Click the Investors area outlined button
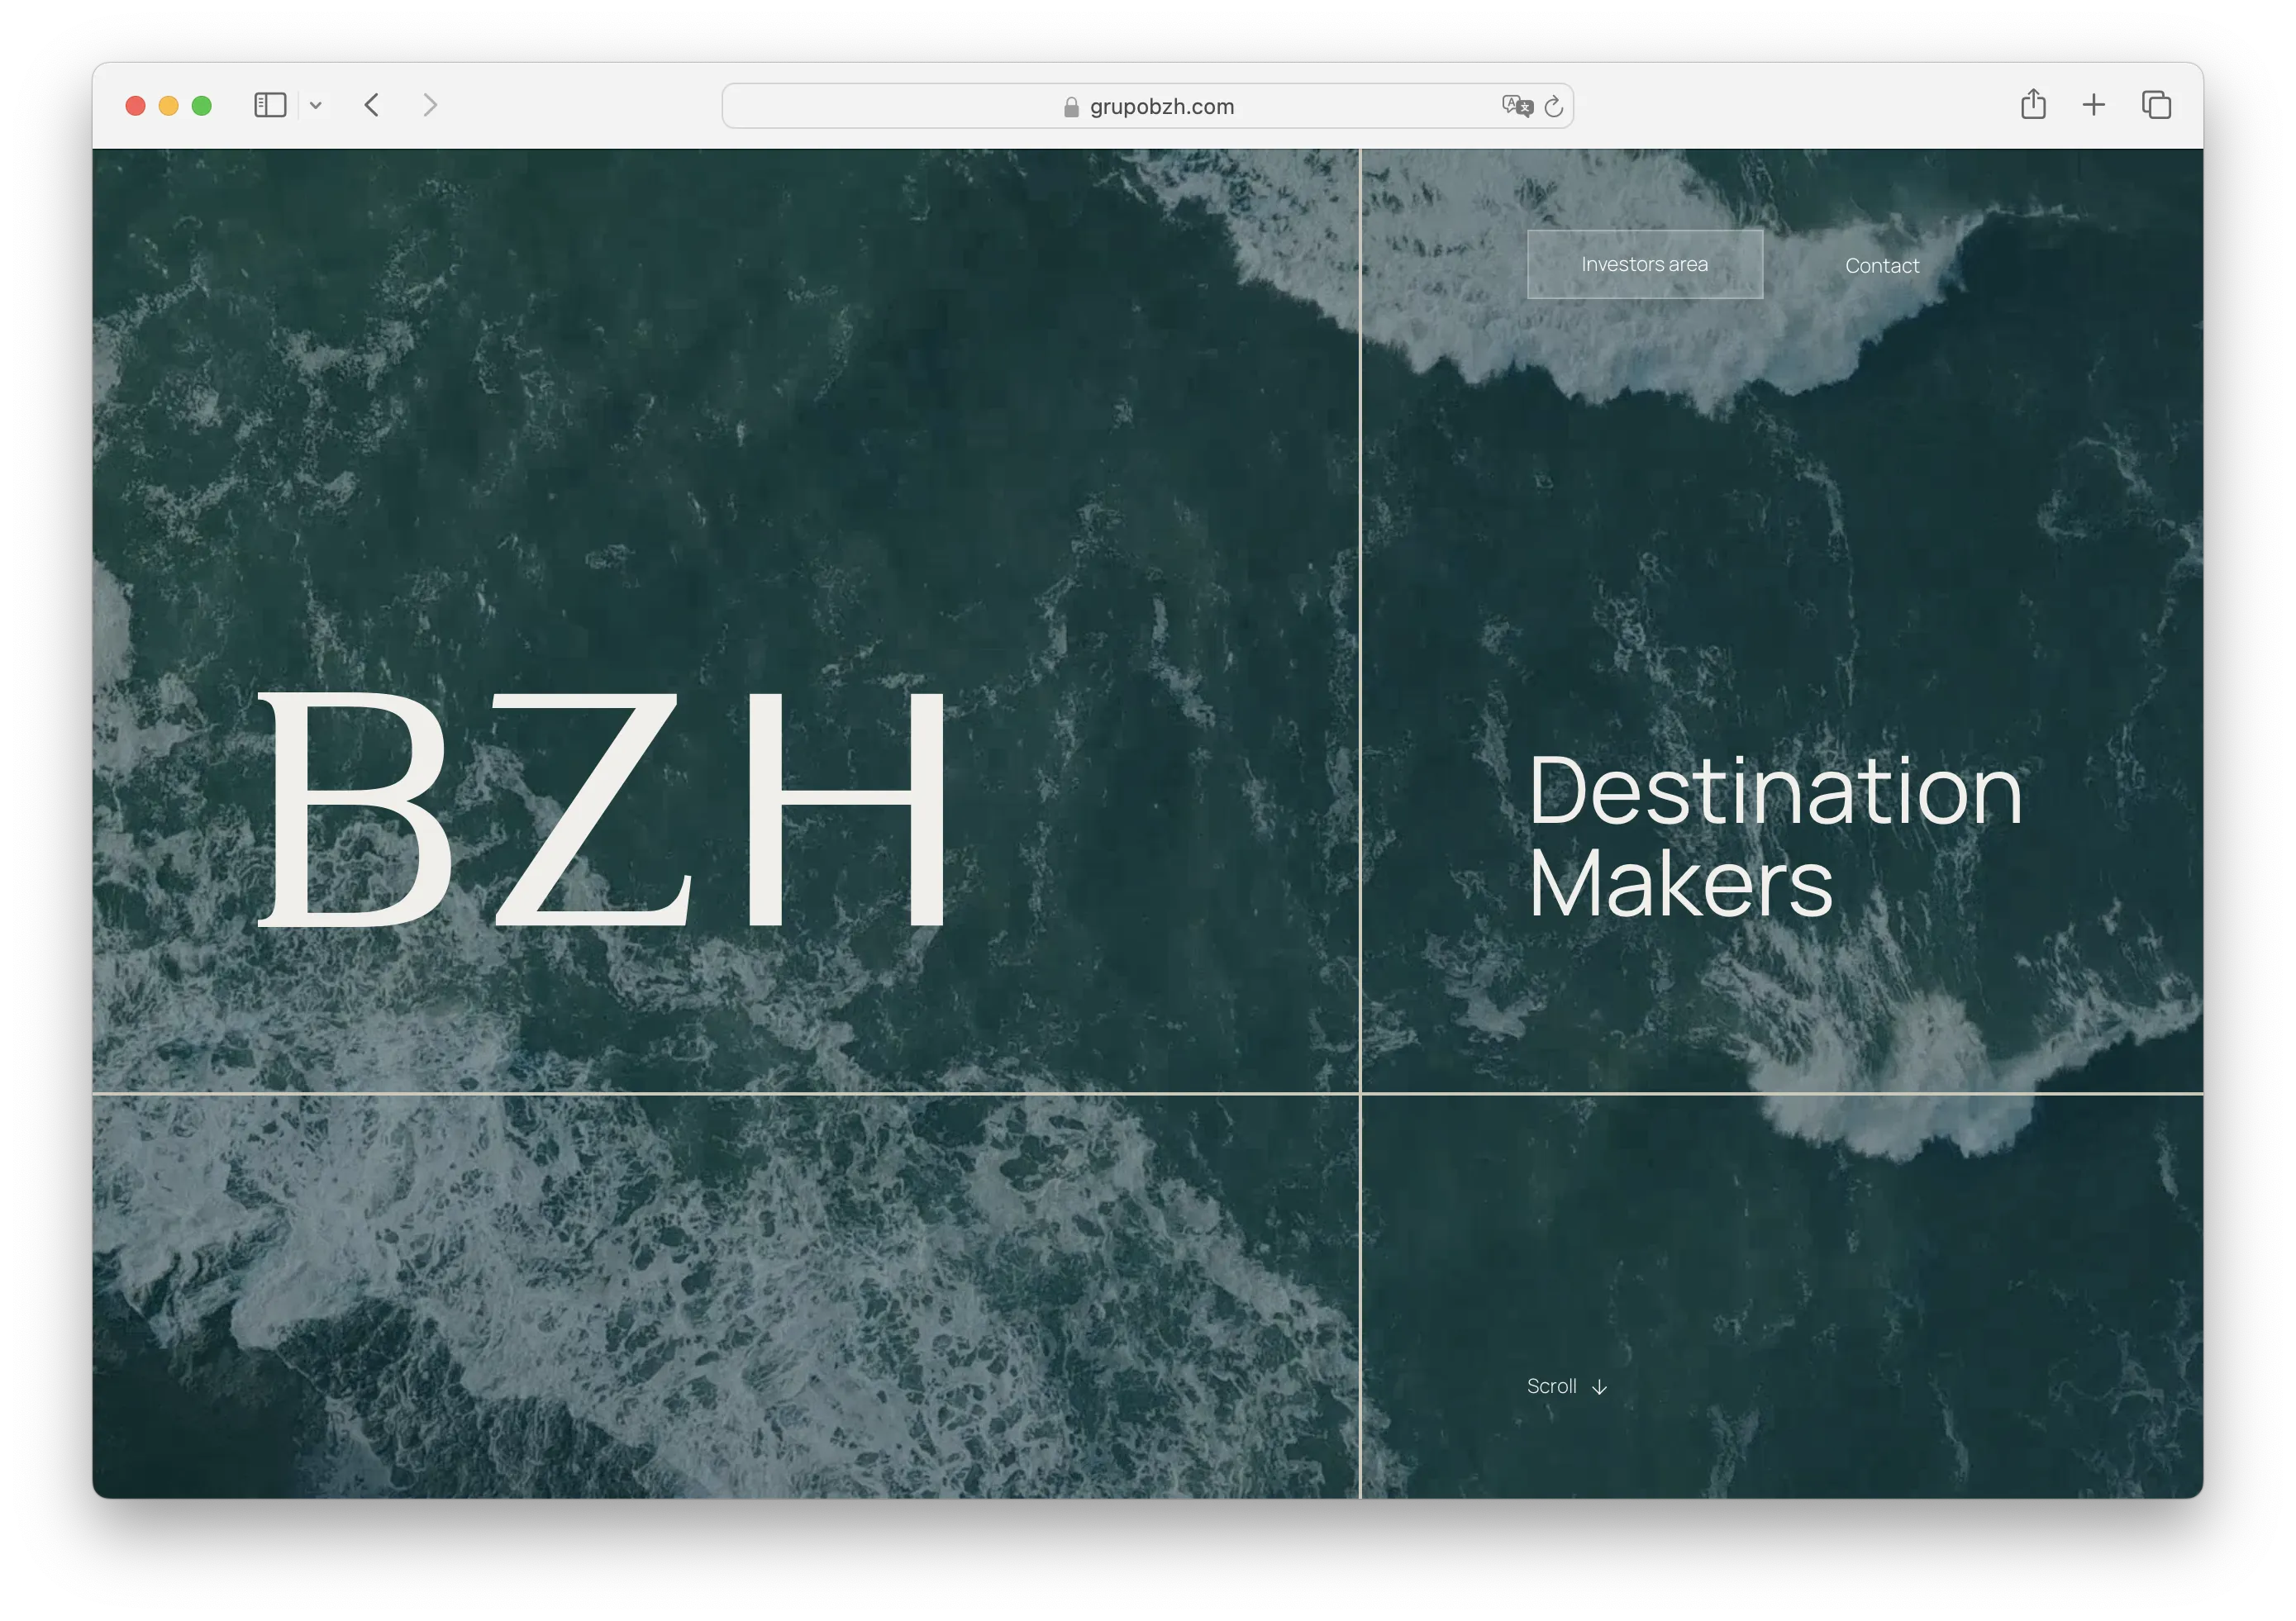The width and height of the screenshot is (2296, 1621). (x=1644, y=264)
